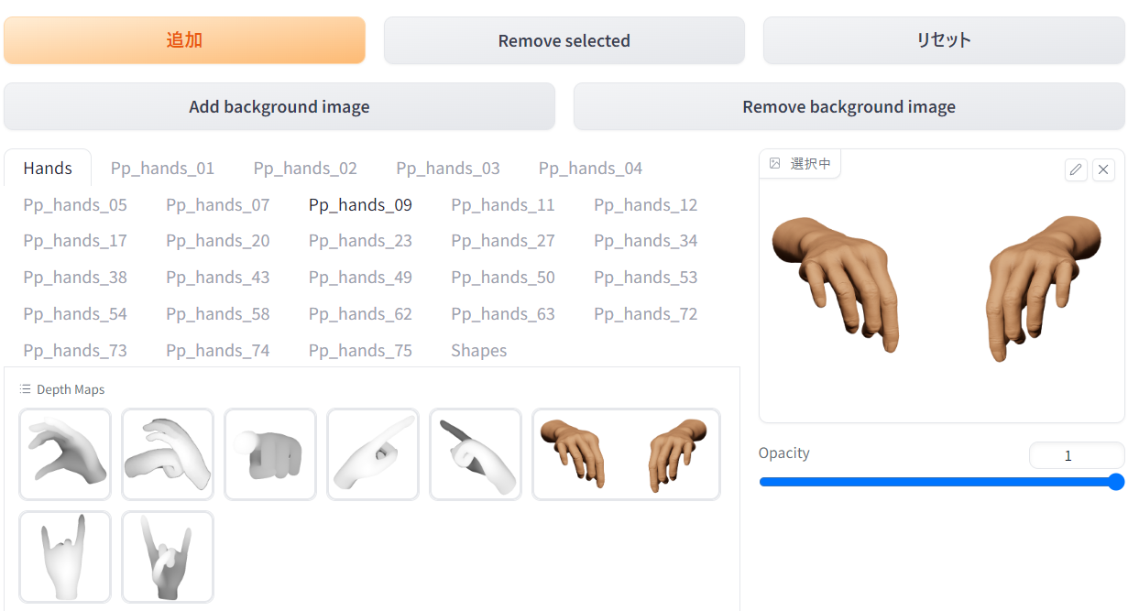The image size is (1139, 611).
Task: Select the rock-on hand depth map thumbnail
Action: point(65,557)
